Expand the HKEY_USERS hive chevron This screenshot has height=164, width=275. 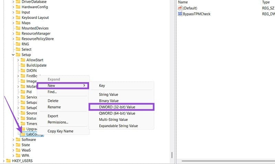pyautogui.click(x=4, y=161)
